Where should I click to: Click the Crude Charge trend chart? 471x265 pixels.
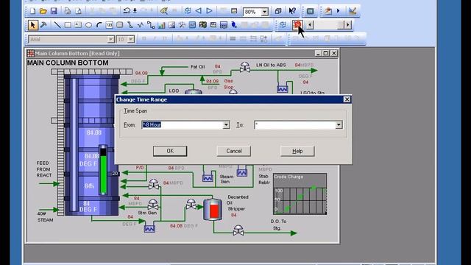300,194
